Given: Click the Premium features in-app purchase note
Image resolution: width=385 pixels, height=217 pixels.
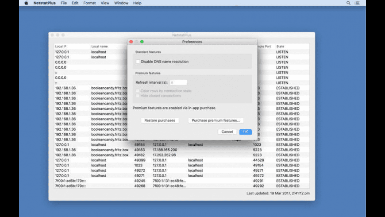Looking at the screenshot, I should [174, 108].
